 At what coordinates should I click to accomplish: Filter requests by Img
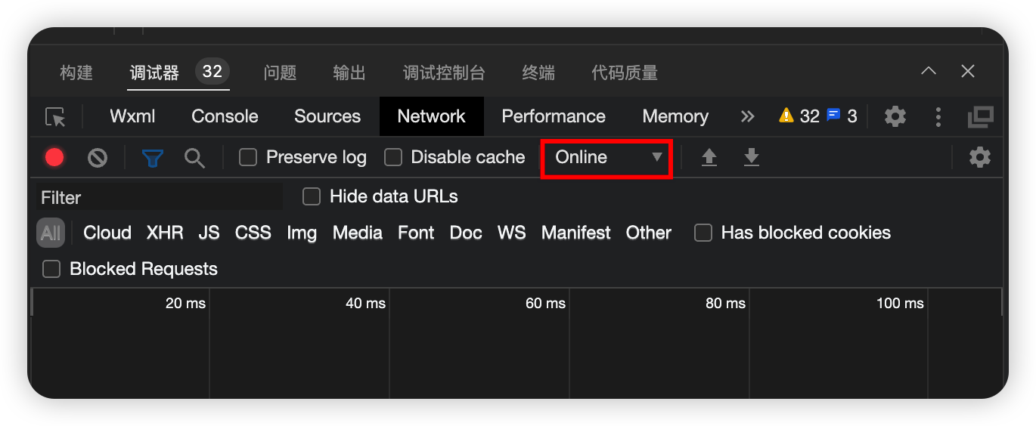[302, 233]
